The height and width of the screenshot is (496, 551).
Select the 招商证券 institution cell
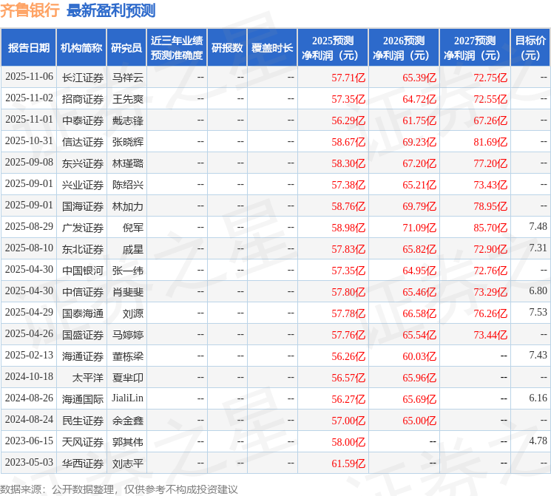click(83, 99)
